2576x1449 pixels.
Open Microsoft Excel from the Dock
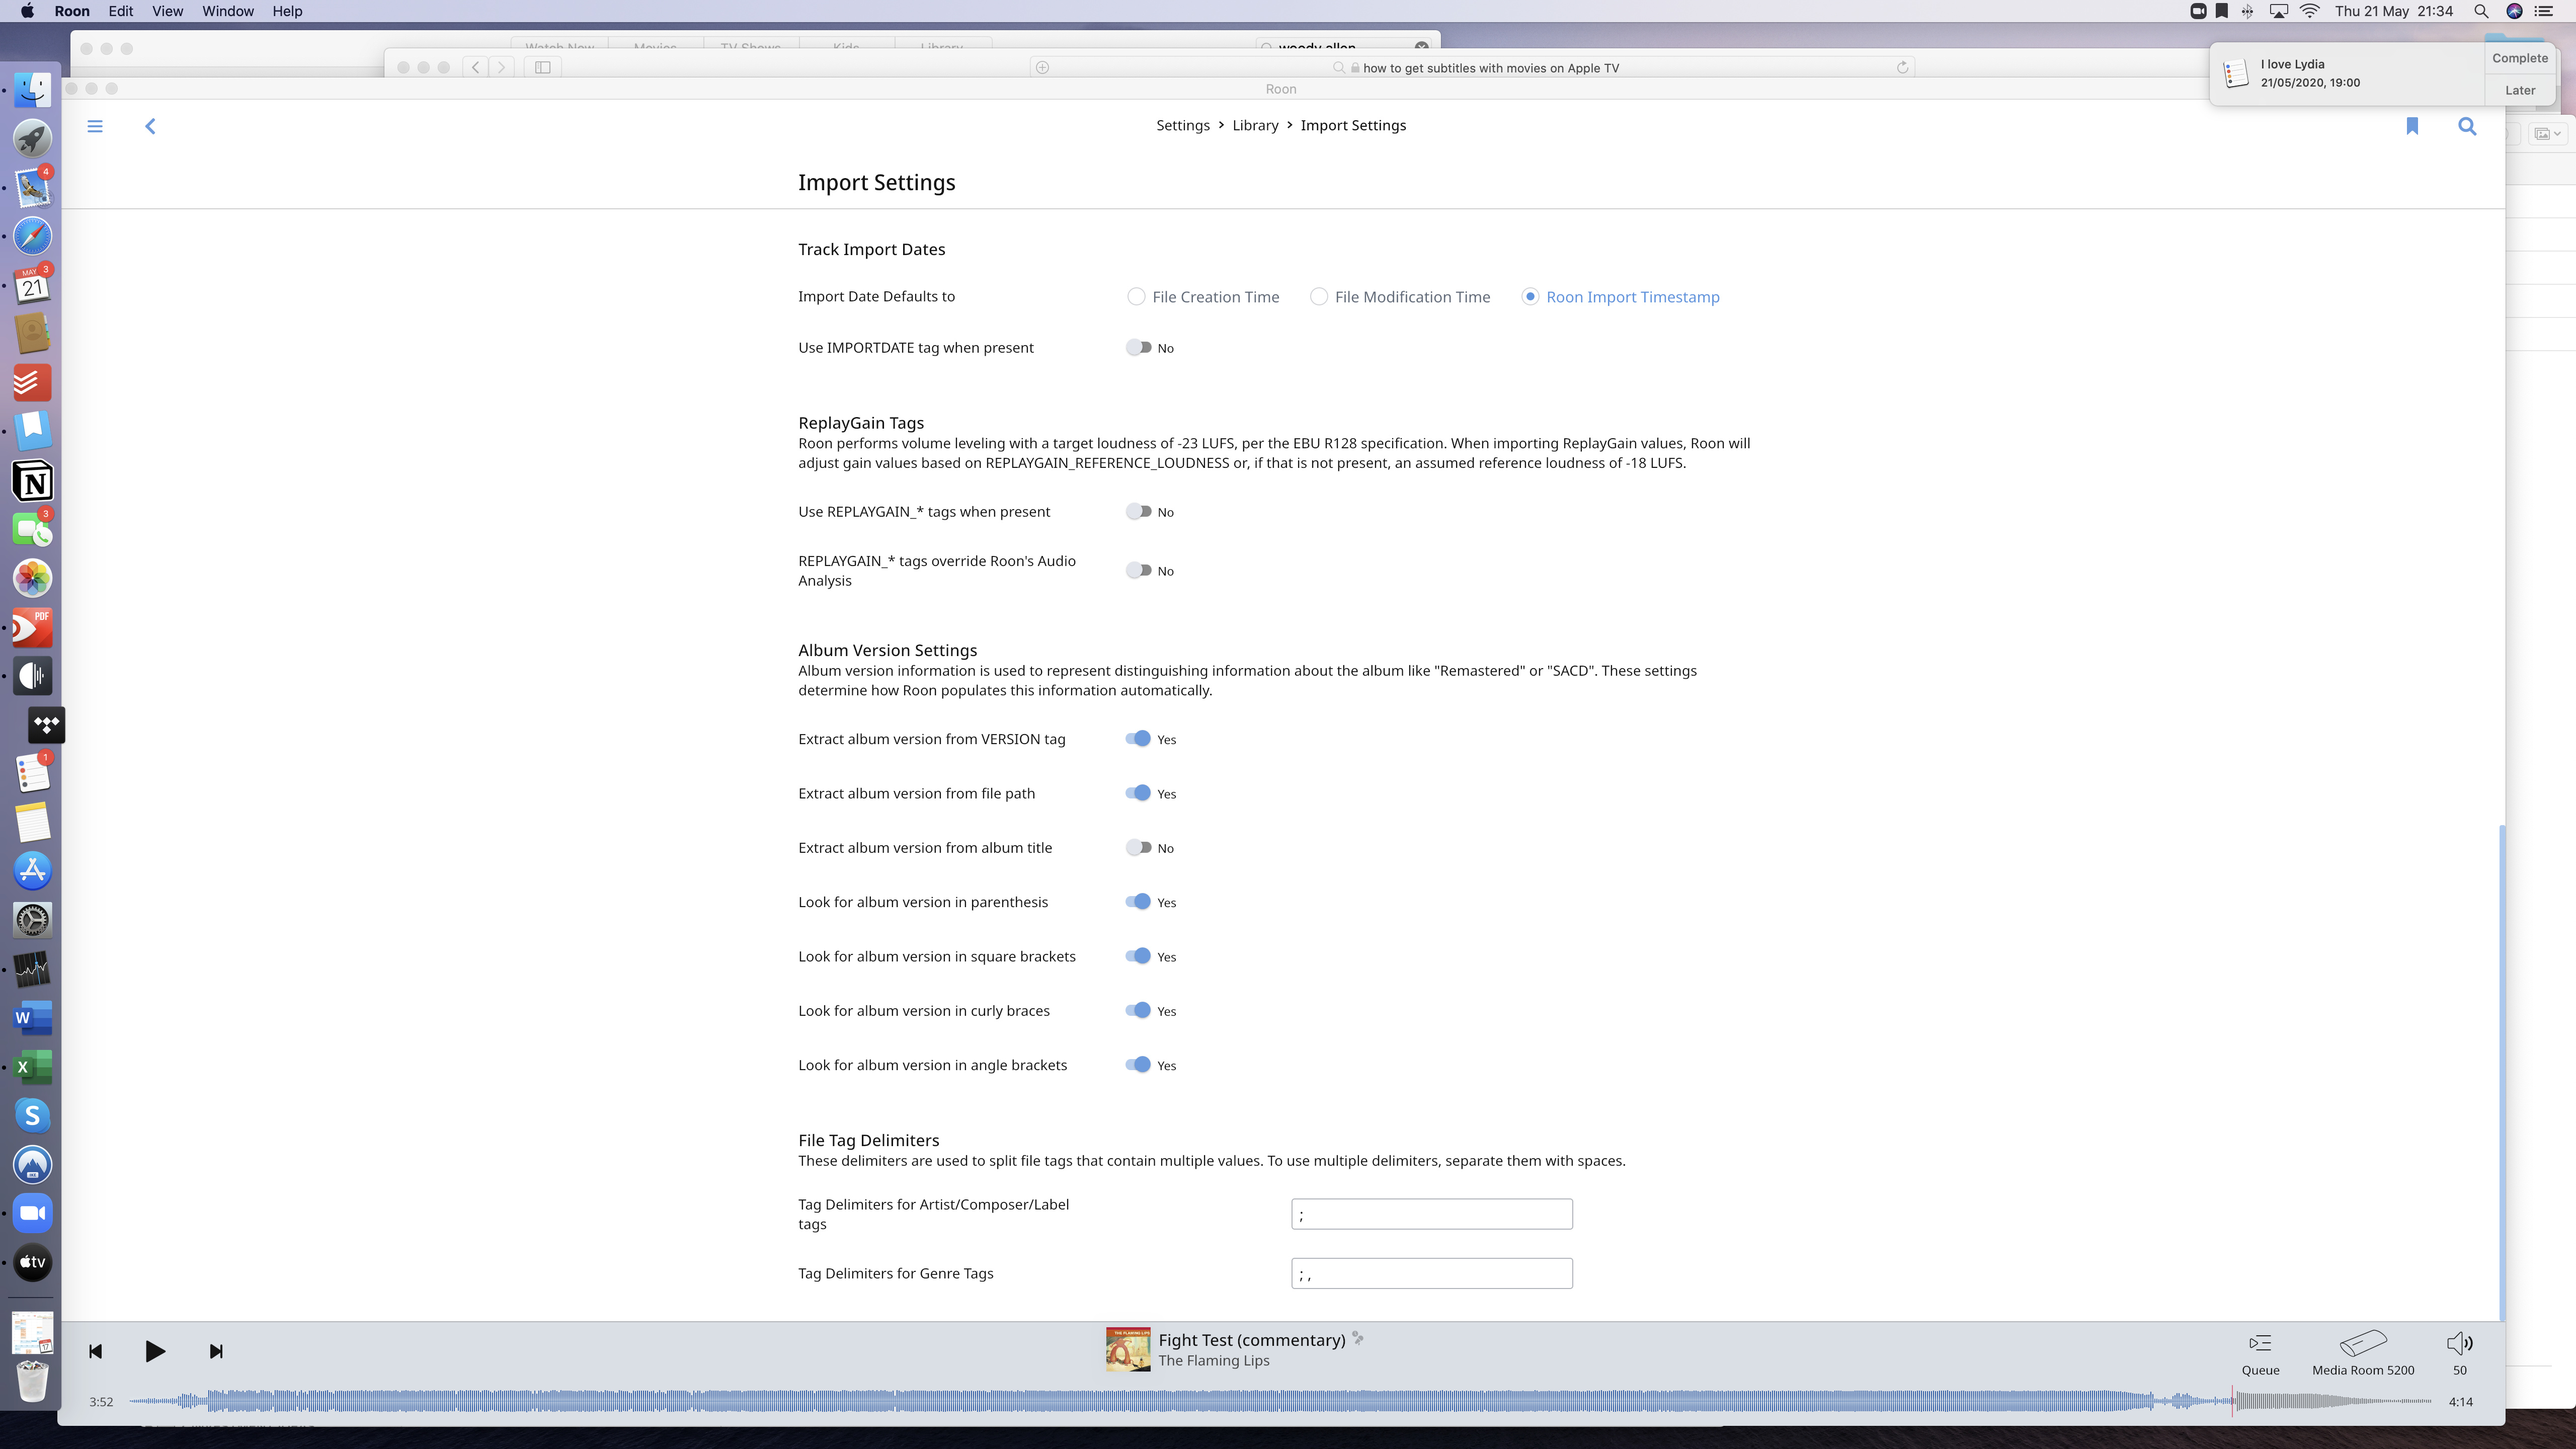(32, 1066)
